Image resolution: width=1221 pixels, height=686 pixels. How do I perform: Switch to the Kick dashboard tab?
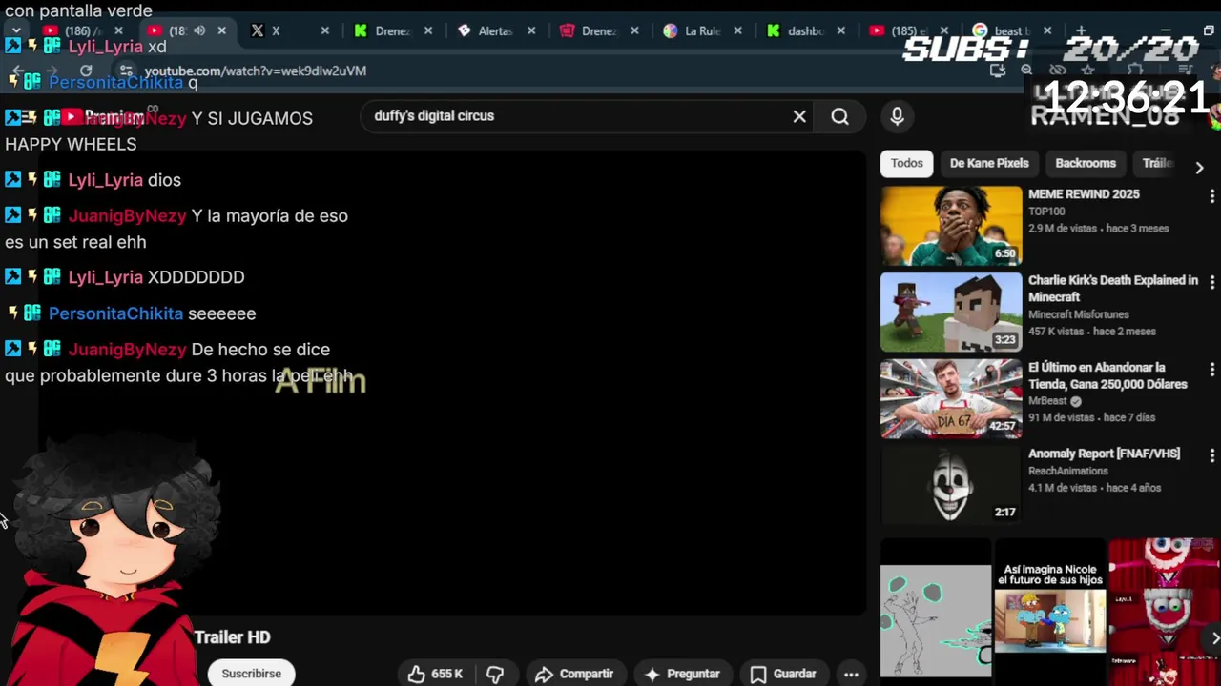click(805, 30)
